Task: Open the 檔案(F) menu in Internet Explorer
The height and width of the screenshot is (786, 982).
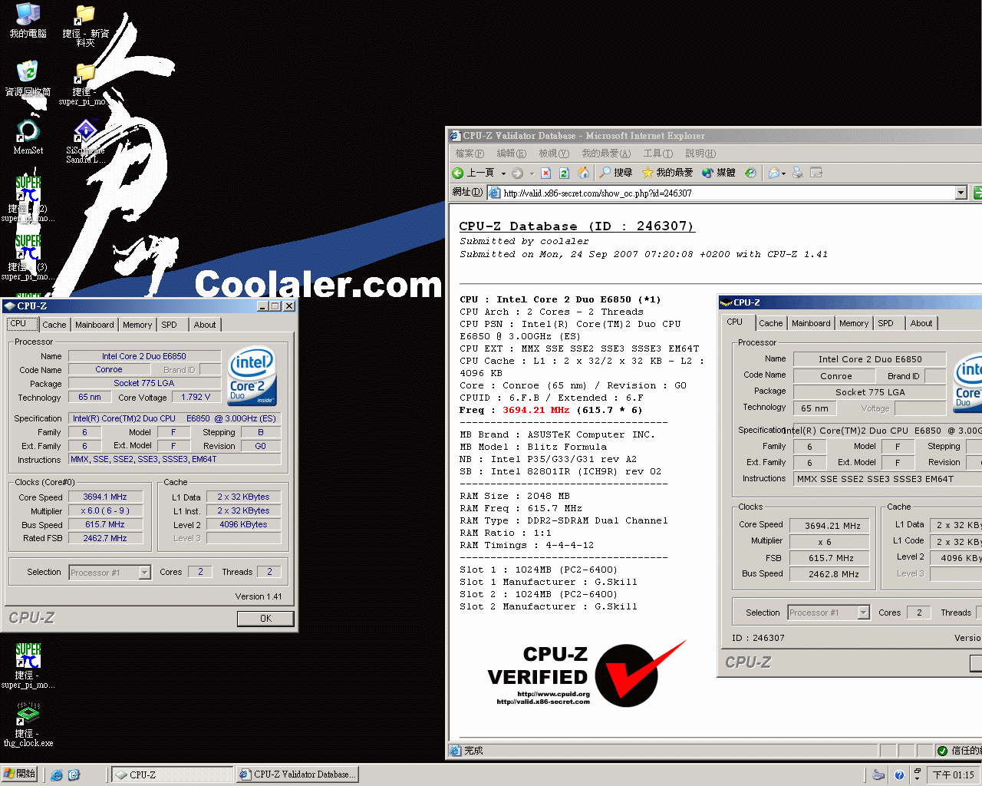Action: (x=470, y=154)
